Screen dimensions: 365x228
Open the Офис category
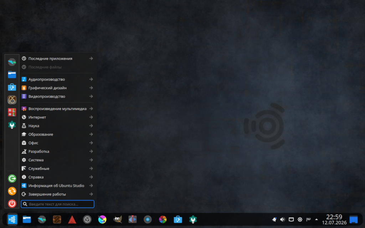[57, 143]
